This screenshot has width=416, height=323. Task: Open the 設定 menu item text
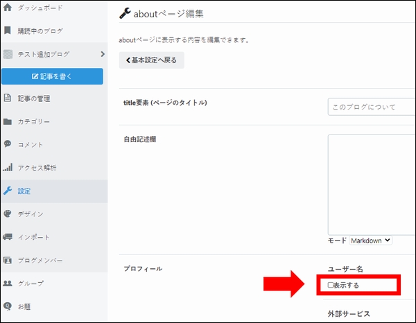coord(24,191)
